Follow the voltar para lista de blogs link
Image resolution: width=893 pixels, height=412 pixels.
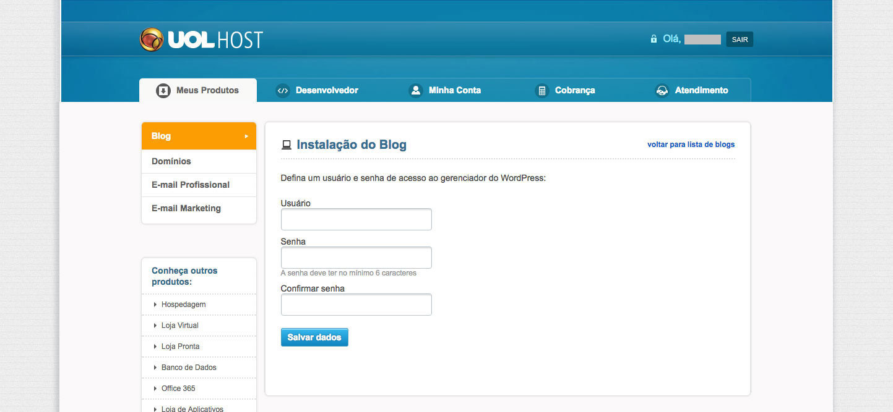691,144
